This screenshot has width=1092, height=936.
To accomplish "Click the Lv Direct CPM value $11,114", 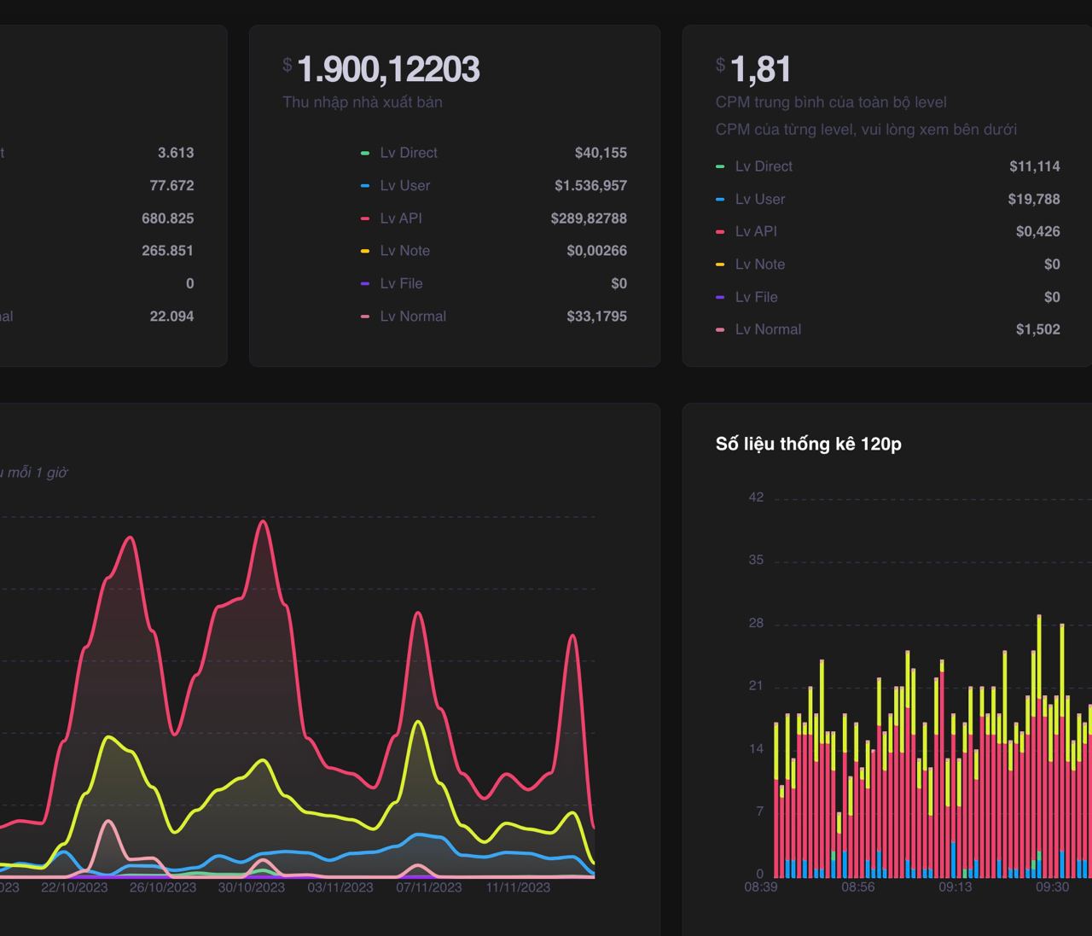I will point(1035,166).
